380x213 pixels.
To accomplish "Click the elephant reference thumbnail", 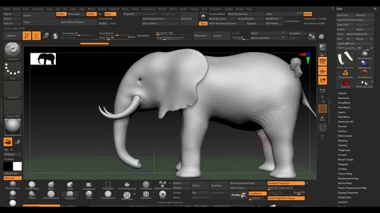I will coord(43,59).
